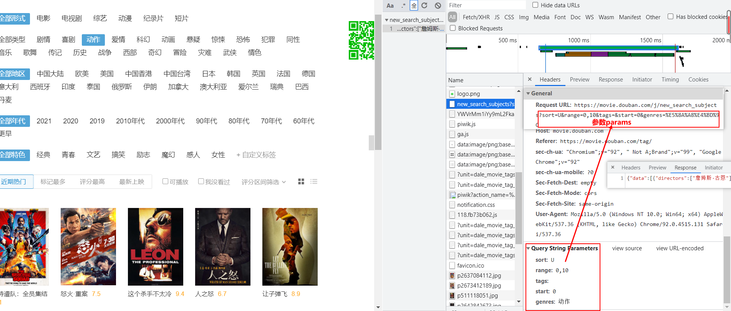Switch to list view layout icon

point(314,181)
